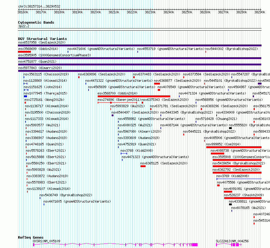Click the 3p22.2 cytogenetic band label
270x248 pixels.
click(x=24, y=26)
